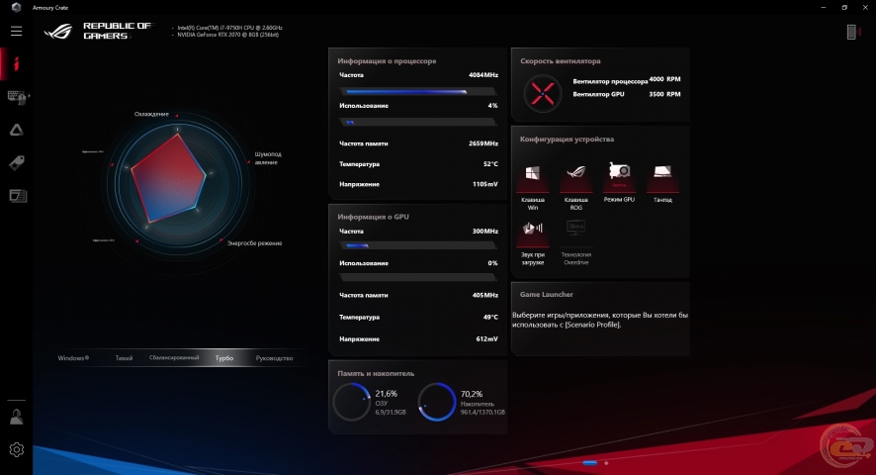Minimize the Armoury Crate window
This screenshot has width=876, height=475.
[824, 7]
